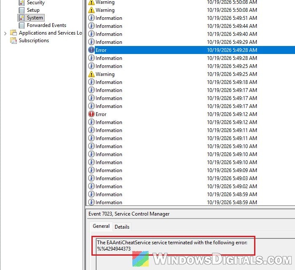Image resolution: width=295 pixels, height=270 pixels.
Task: Click the 10/19/2026 5:49:28 AM date on Error row
Action: click(232, 50)
